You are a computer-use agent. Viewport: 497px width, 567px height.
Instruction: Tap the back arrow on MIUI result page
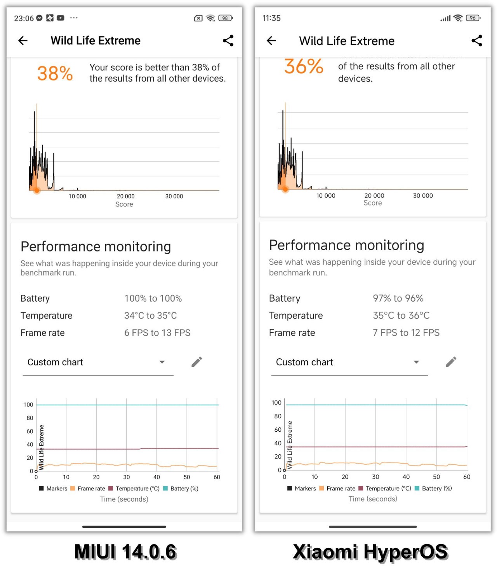click(23, 40)
